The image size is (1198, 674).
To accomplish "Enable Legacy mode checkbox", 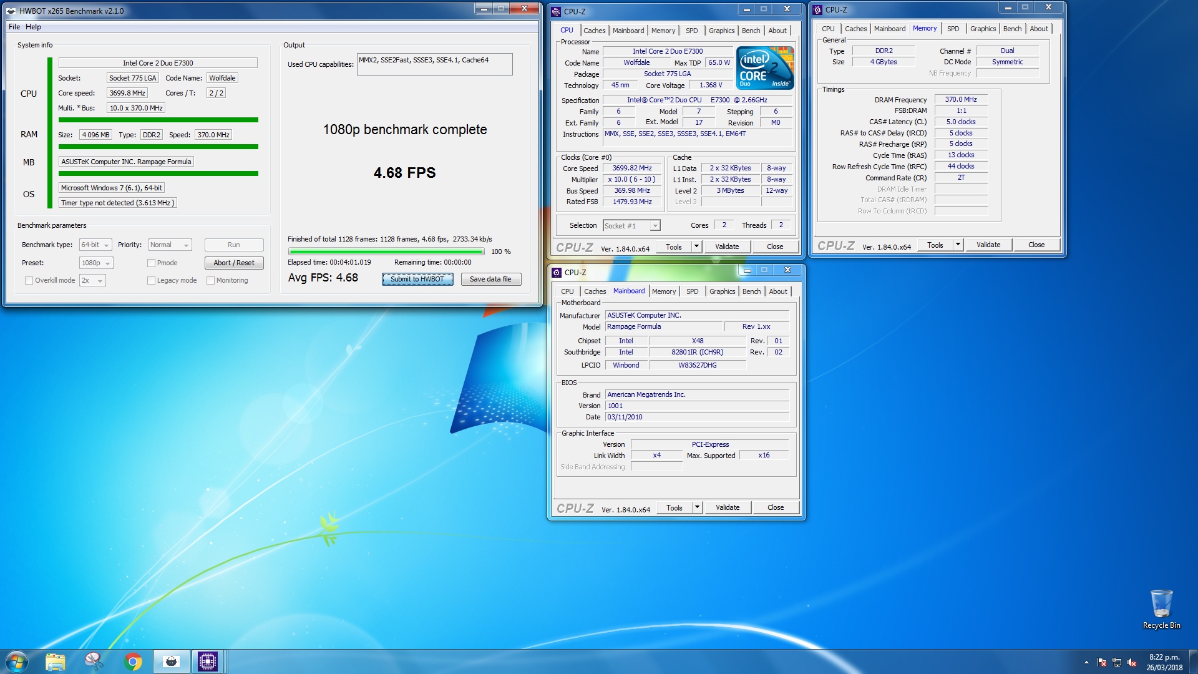I will point(151,281).
